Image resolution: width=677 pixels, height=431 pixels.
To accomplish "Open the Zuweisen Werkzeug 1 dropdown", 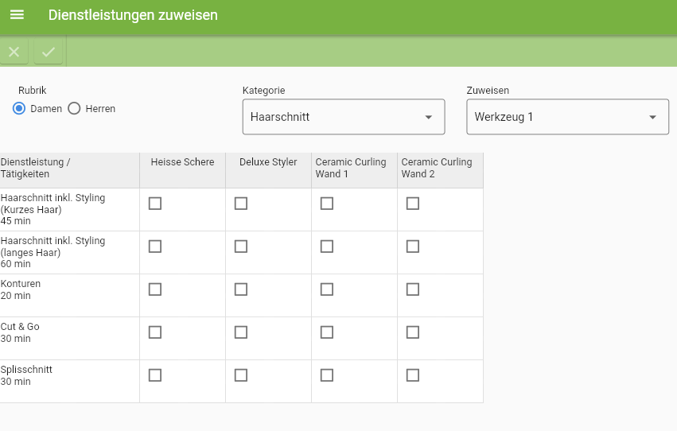I will click(x=568, y=117).
